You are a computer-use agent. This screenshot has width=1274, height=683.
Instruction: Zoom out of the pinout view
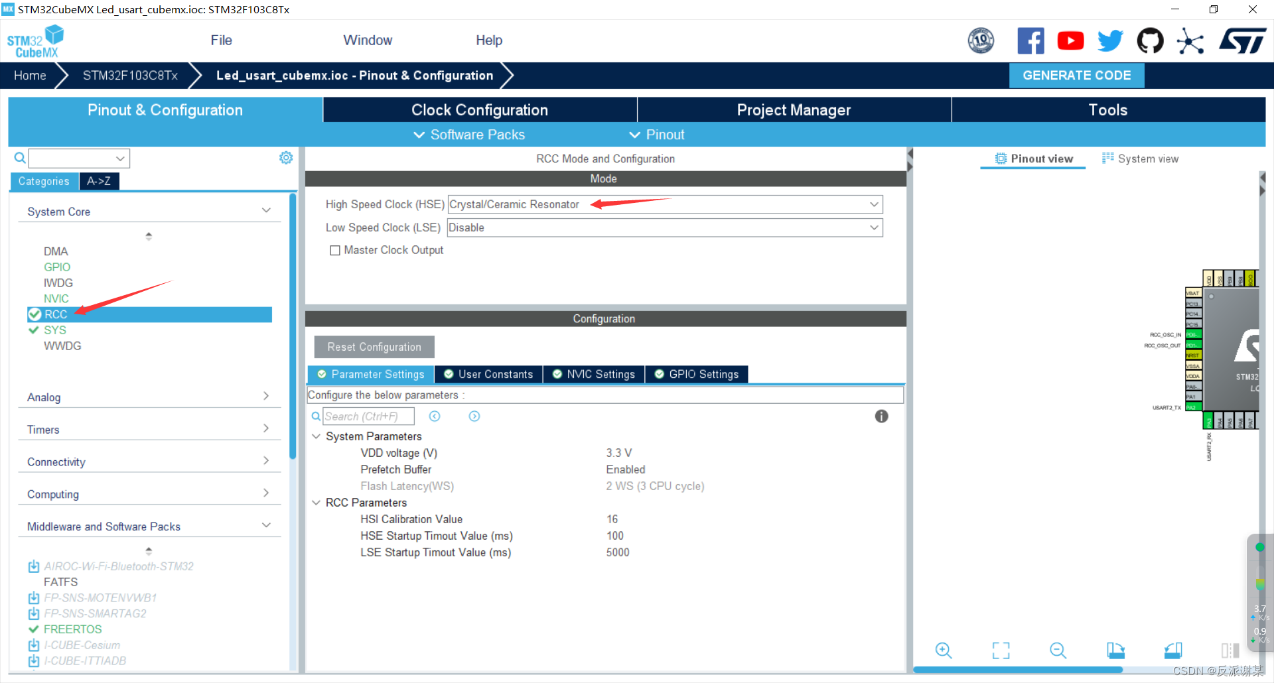coord(1058,651)
